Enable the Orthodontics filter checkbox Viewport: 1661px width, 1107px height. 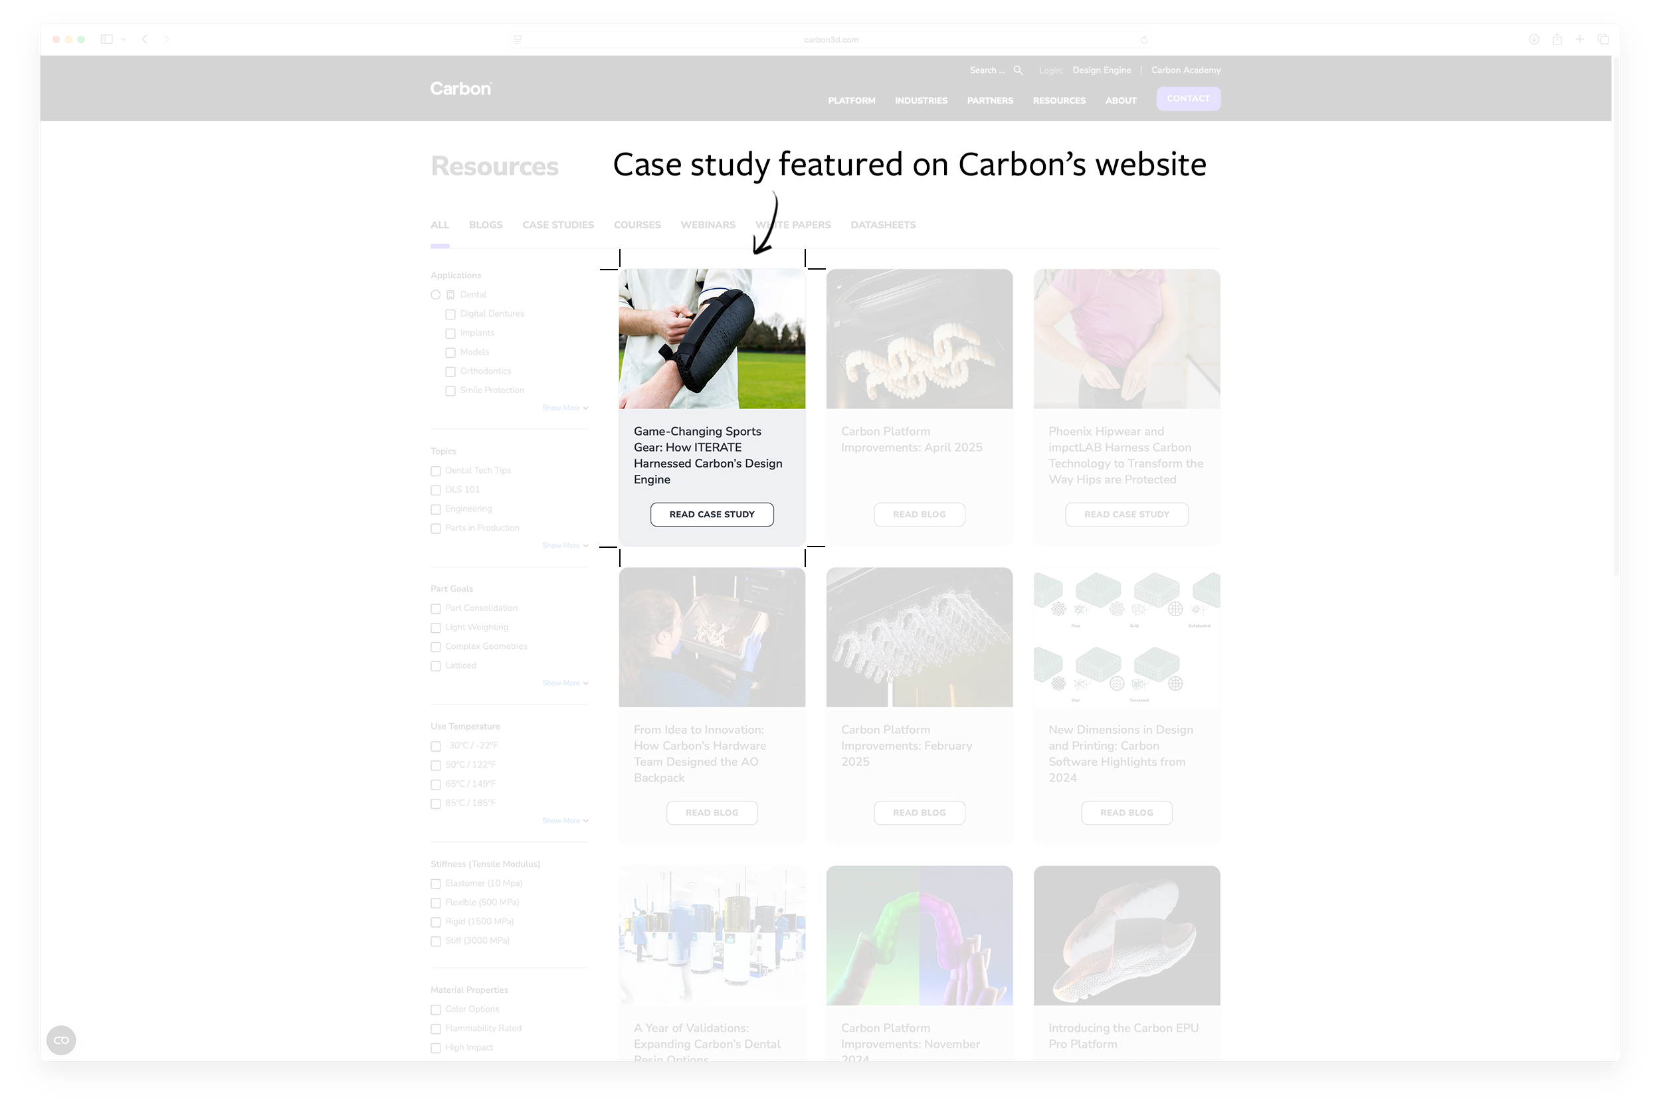[x=450, y=371]
